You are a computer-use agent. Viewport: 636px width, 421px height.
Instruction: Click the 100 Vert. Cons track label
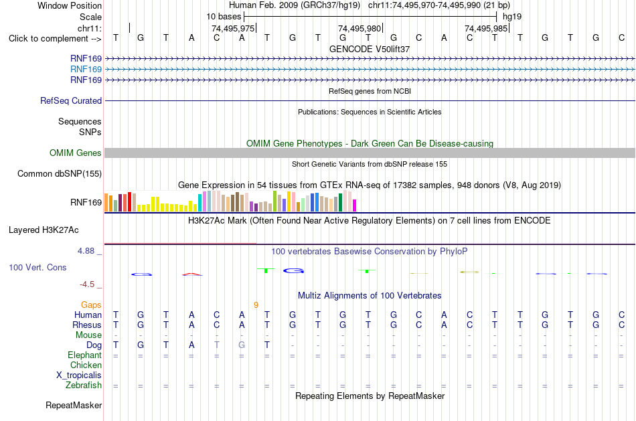[x=37, y=267]
